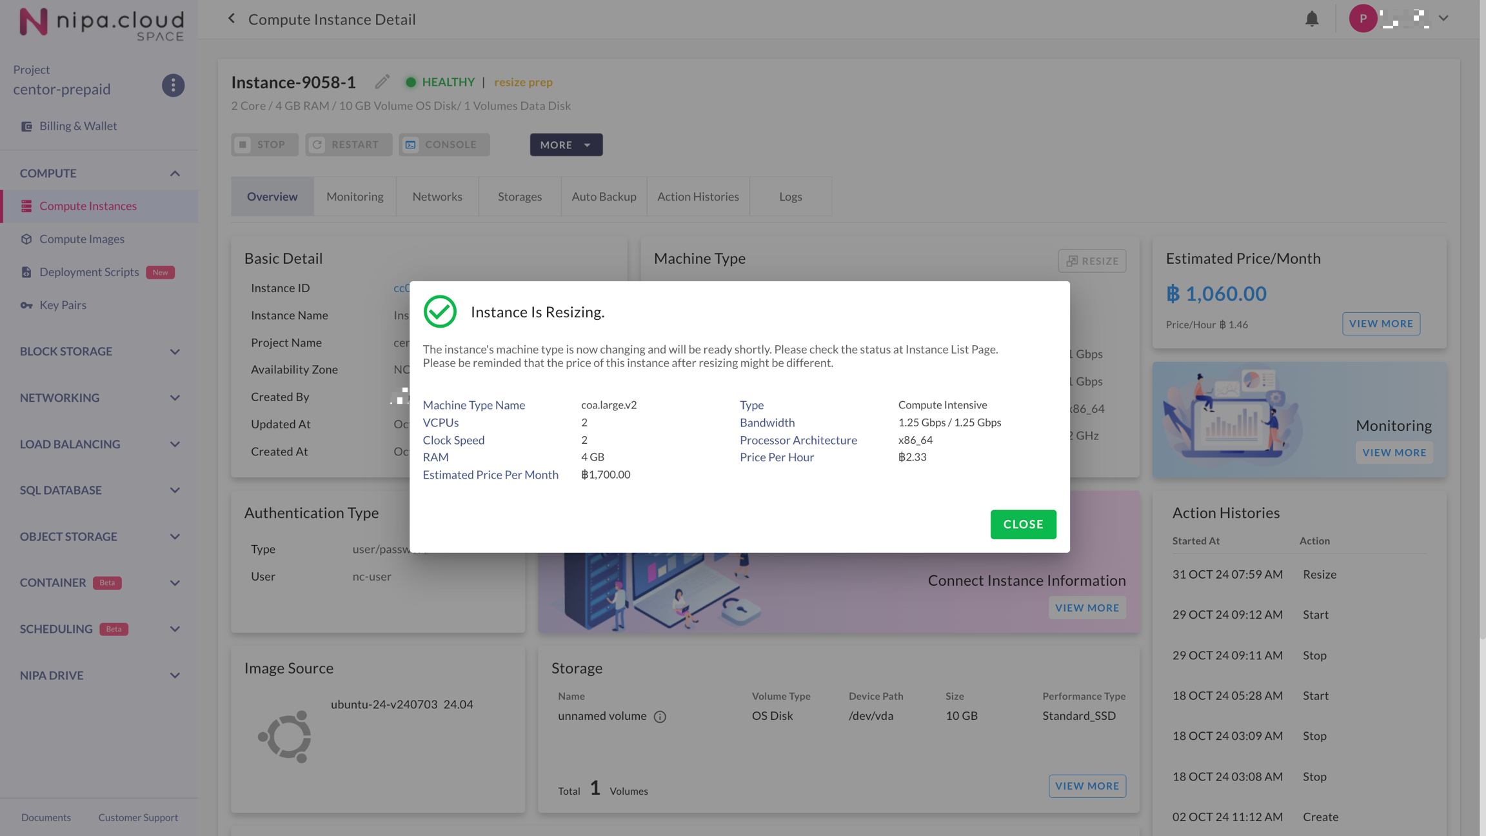
Task: Click info icon next to unnamed volume
Action: click(659, 717)
